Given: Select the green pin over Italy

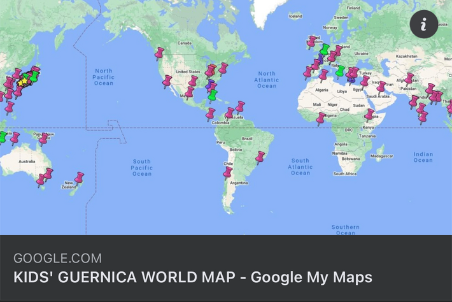Looking at the screenshot, I should (x=340, y=70).
